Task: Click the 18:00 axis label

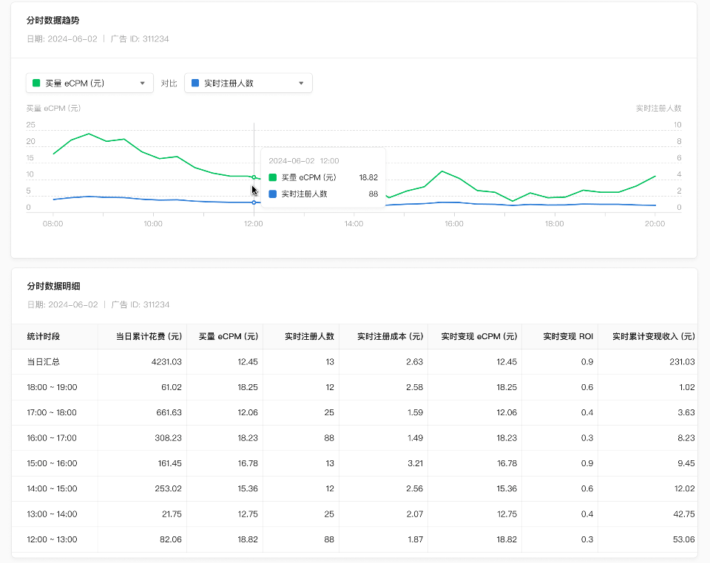Action: (555, 223)
